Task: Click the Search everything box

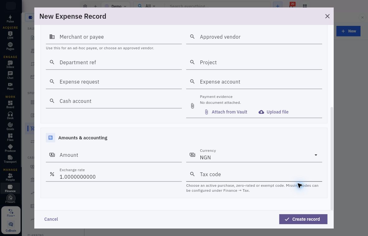Action: tap(217, 6)
